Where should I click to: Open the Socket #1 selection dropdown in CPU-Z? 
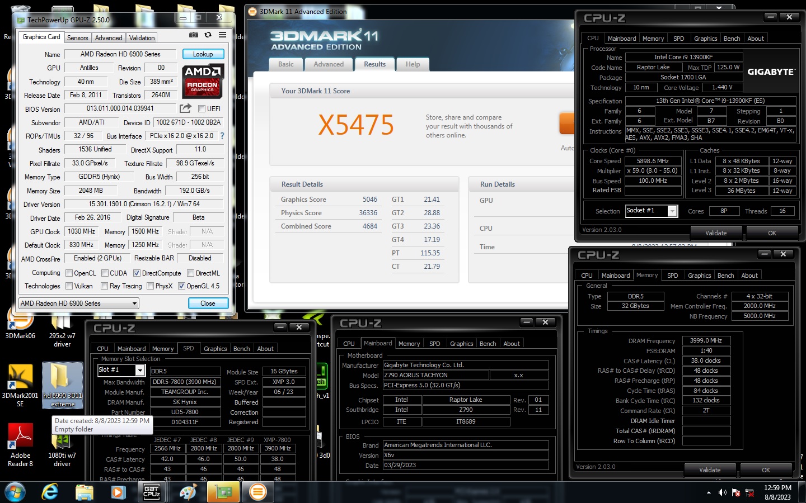[x=652, y=211]
